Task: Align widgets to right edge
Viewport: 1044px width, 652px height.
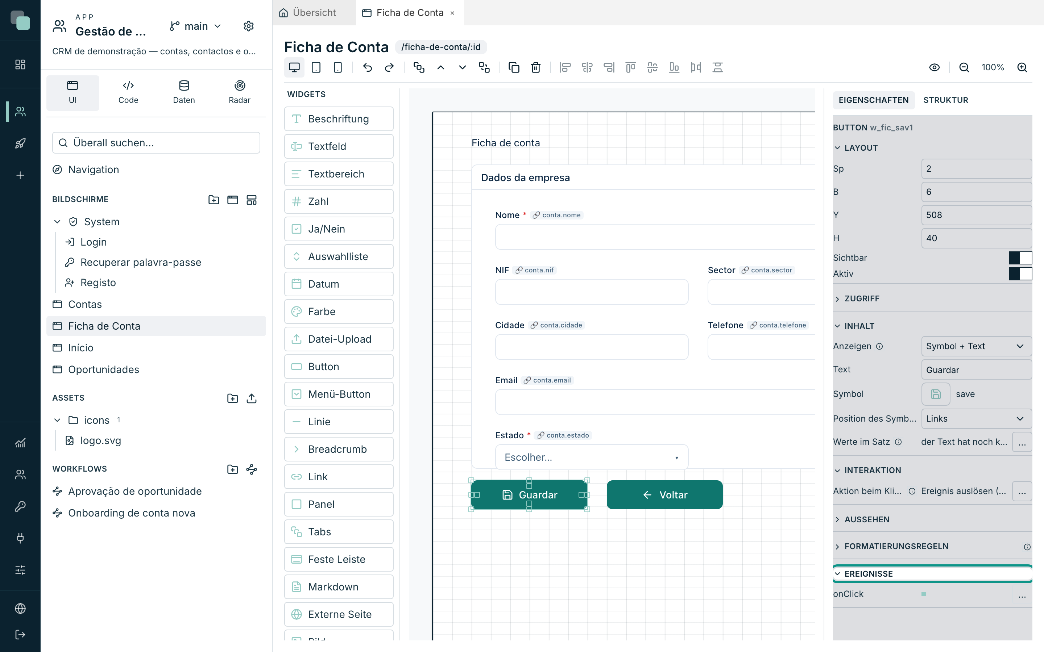Action: 609,67
